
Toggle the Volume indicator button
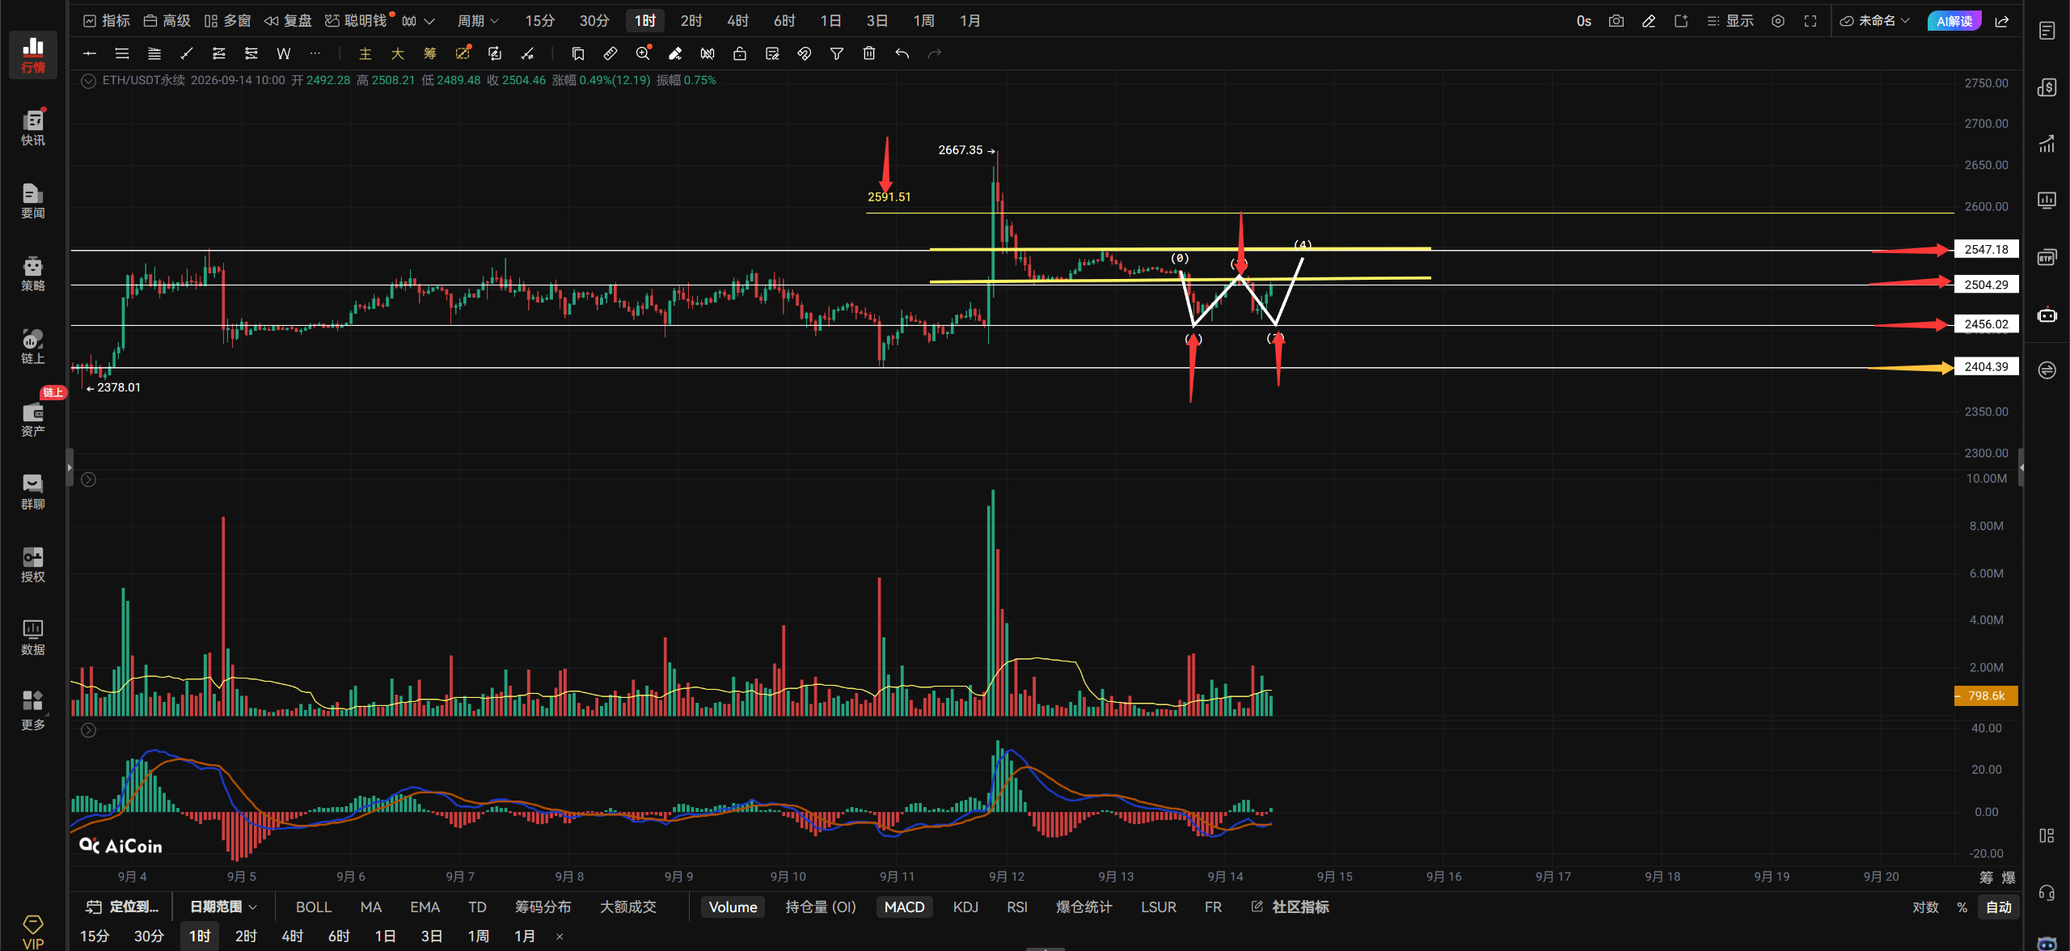[733, 907]
